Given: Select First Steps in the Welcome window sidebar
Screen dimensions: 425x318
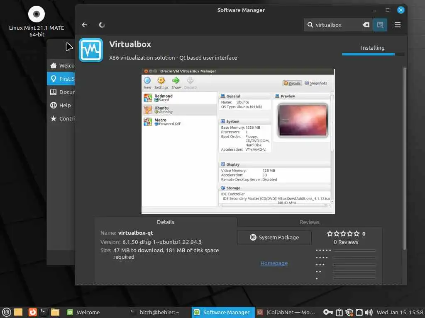Looking at the screenshot, I should click(x=61, y=79).
